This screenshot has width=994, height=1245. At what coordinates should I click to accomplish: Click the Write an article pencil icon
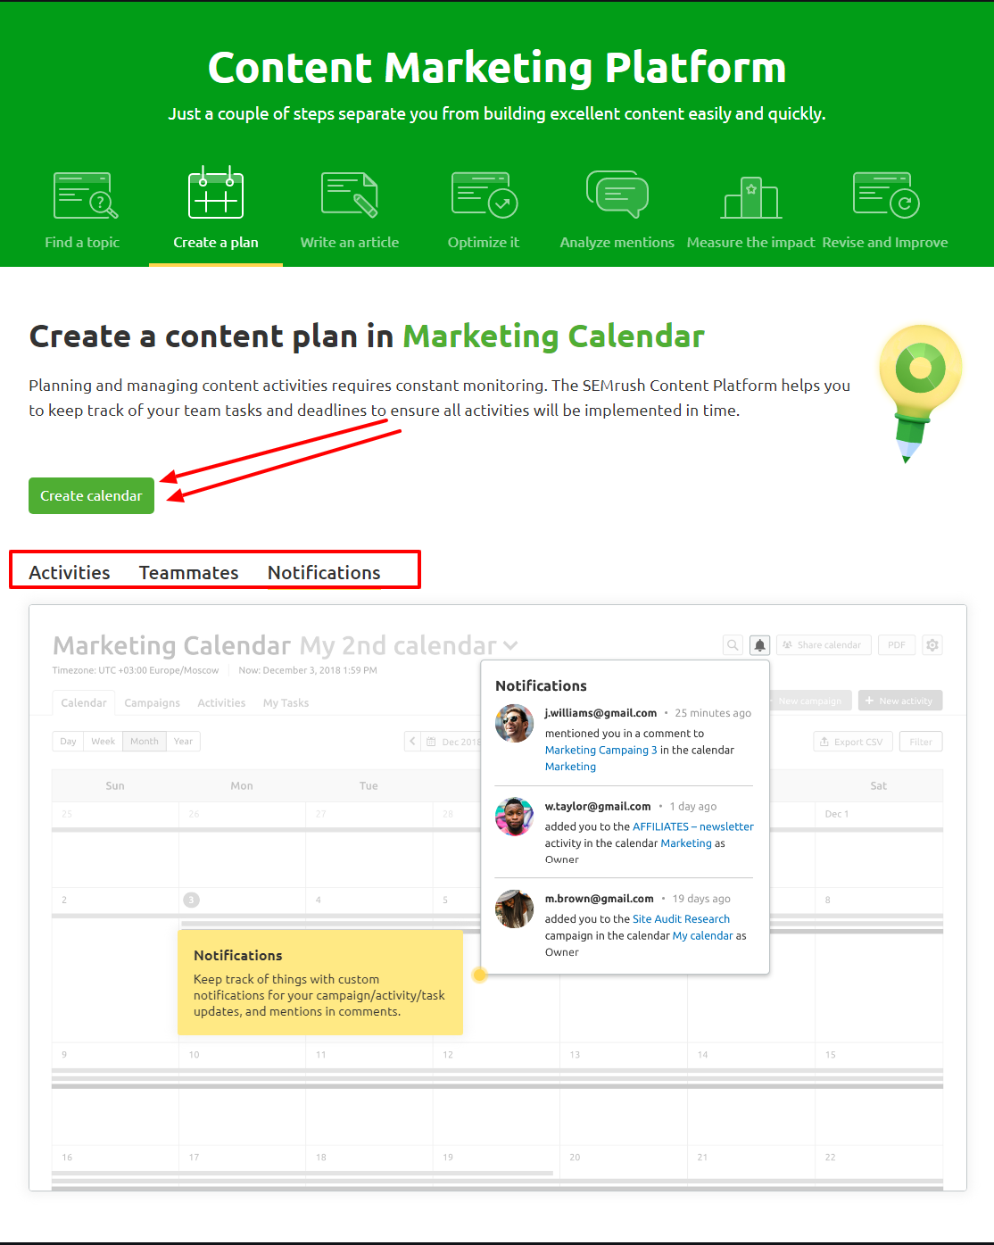(350, 195)
